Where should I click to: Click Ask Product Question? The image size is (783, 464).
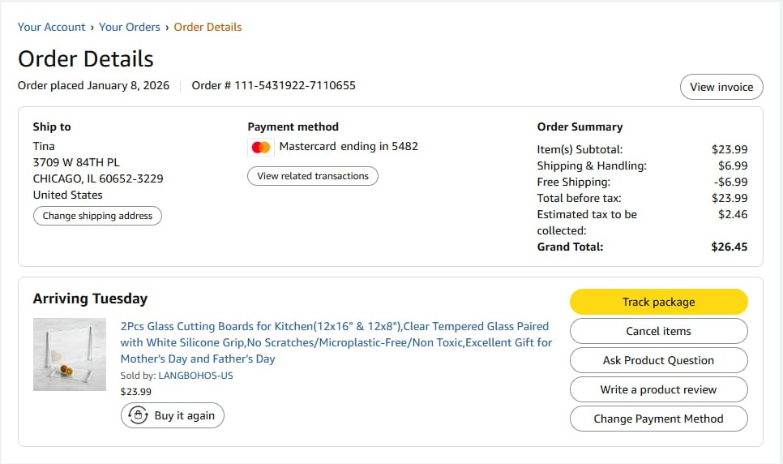658,360
